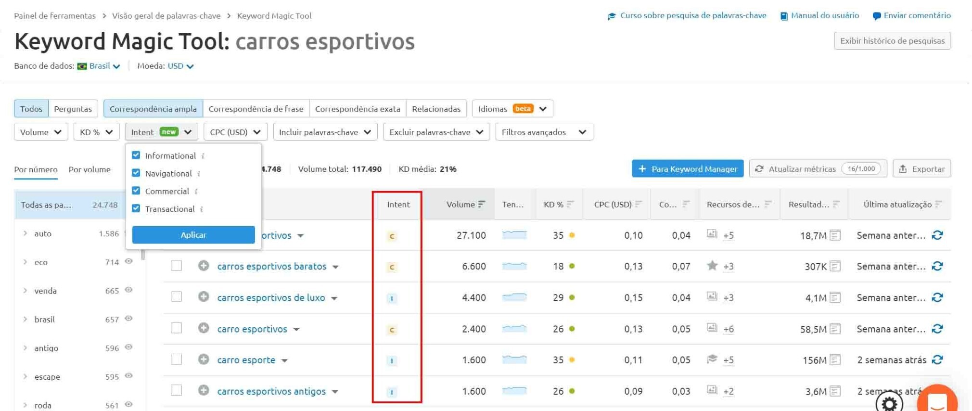The width and height of the screenshot is (972, 411).
Task: Select the Todos tab
Action: pyautogui.click(x=31, y=109)
